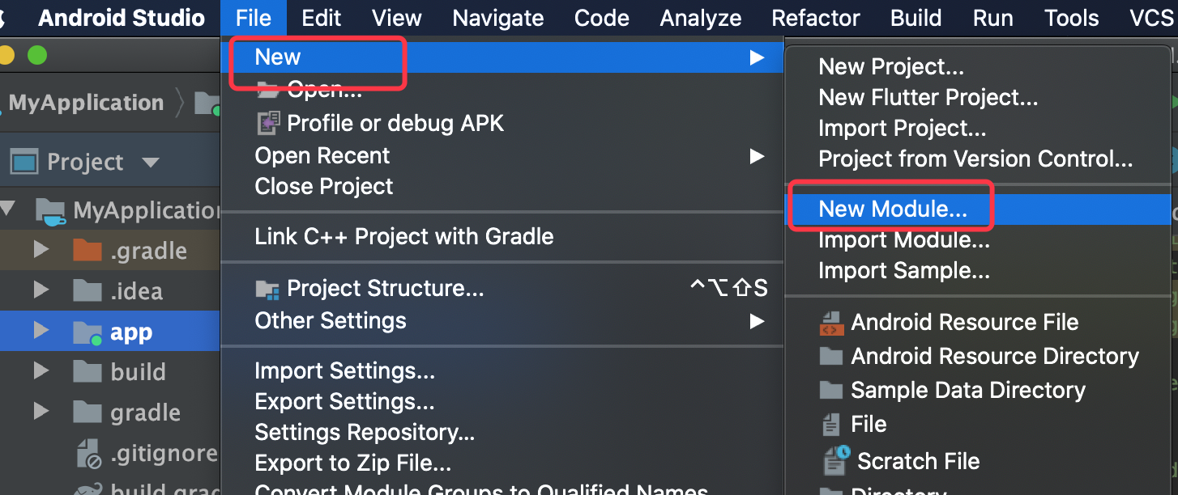Select the File entry in New submenu
The height and width of the screenshot is (495, 1178).
click(867, 424)
